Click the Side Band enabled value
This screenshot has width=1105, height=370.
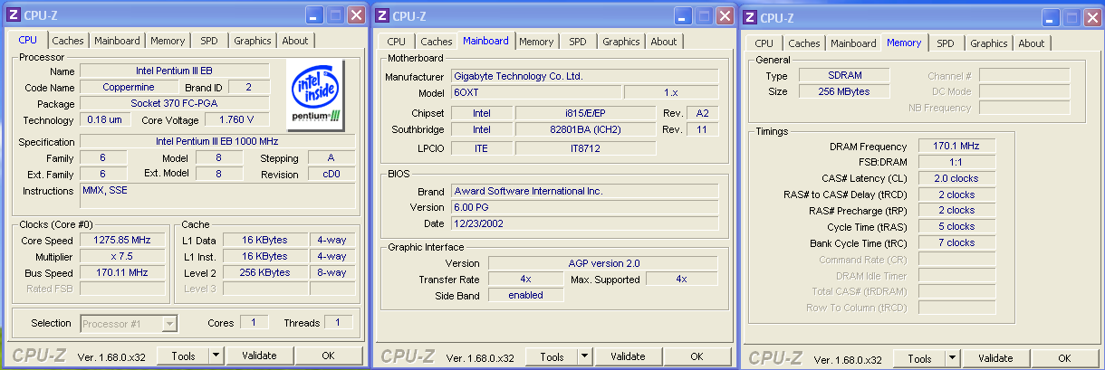pyautogui.click(x=525, y=295)
